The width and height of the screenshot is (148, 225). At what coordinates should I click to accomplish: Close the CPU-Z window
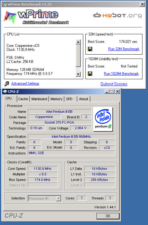click(117, 92)
